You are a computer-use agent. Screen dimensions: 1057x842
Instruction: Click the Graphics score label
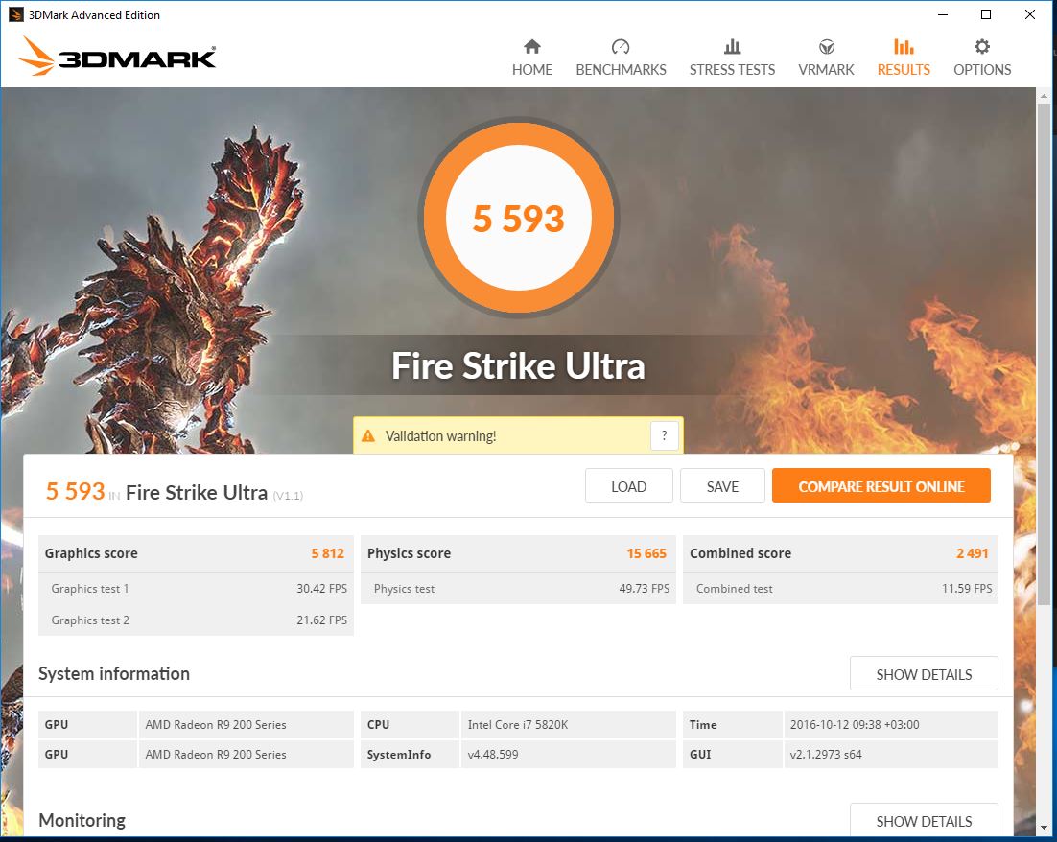click(91, 553)
